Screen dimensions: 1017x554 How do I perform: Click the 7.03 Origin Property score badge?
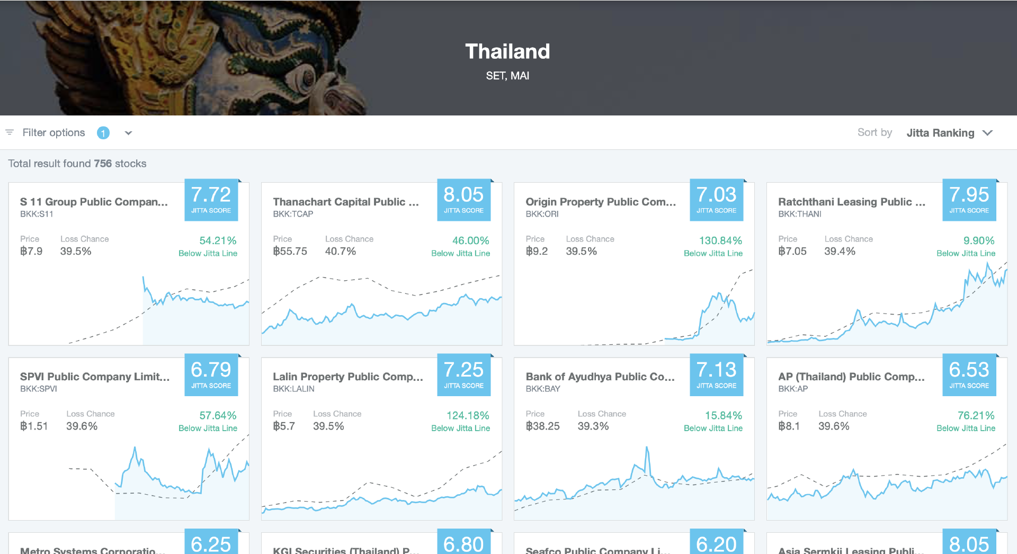click(x=716, y=200)
